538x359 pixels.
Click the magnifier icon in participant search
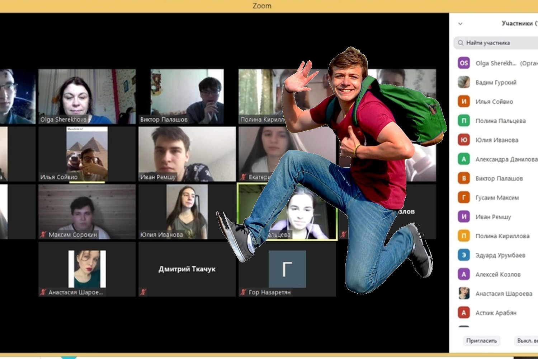(x=461, y=43)
